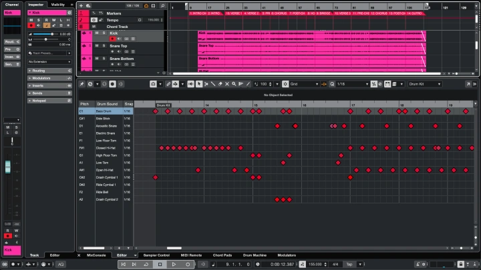Click the time display clock icon

257,264
